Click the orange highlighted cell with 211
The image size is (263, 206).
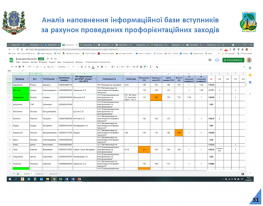coord(144,150)
